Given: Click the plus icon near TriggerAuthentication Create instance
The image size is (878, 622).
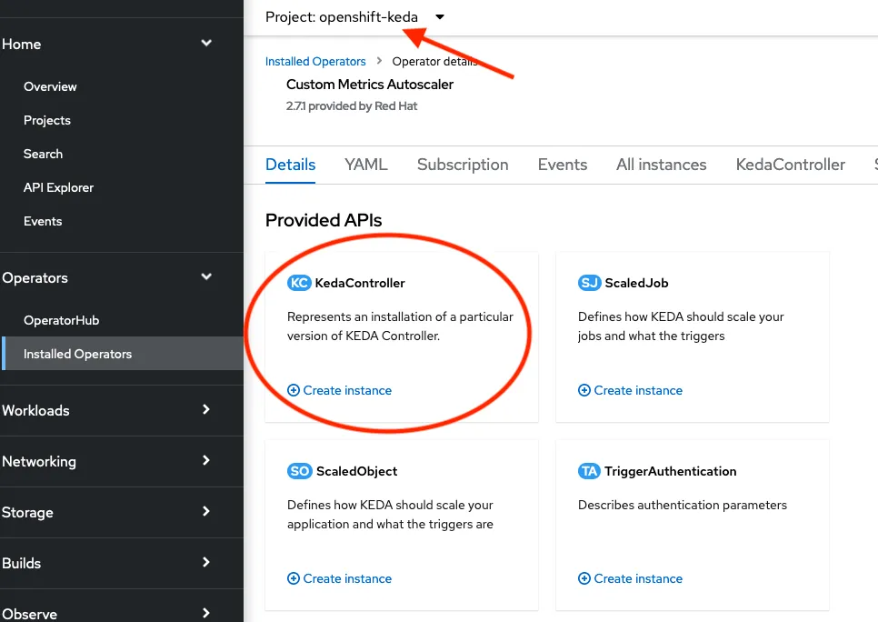Looking at the screenshot, I should [x=584, y=578].
